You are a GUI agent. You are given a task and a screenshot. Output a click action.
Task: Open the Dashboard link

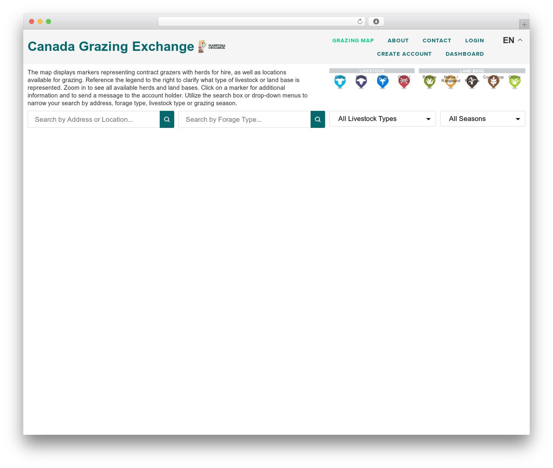[x=465, y=54]
